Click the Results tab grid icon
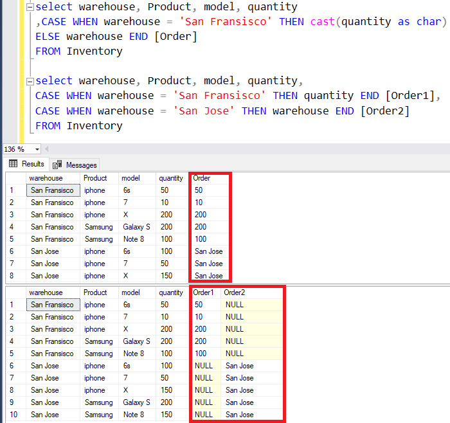This screenshot has width=450, height=423. click(14, 164)
